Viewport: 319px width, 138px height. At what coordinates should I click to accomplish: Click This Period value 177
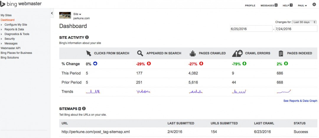139,73
